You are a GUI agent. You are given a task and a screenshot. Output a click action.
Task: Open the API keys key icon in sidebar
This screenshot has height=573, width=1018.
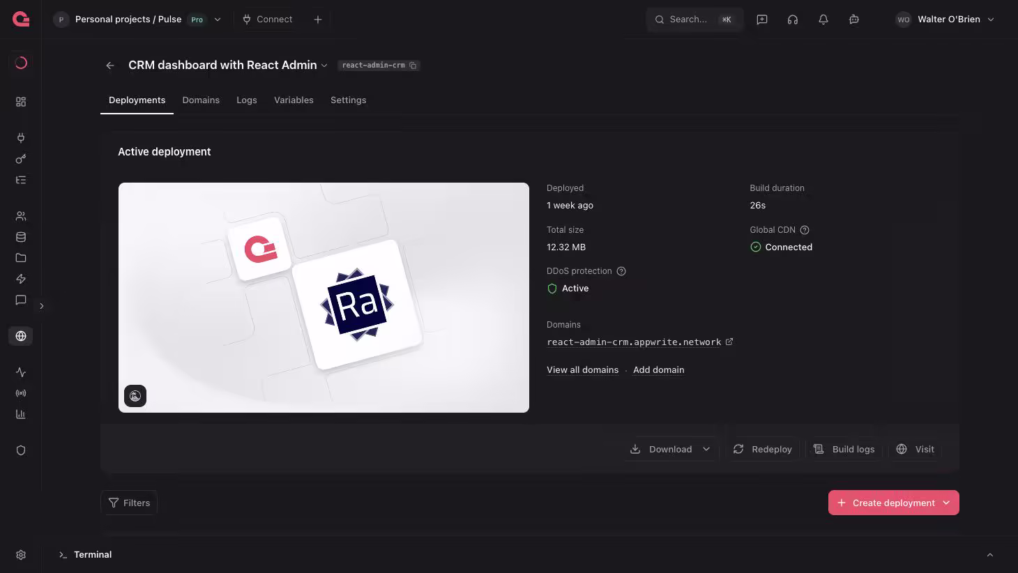coord(21,159)
